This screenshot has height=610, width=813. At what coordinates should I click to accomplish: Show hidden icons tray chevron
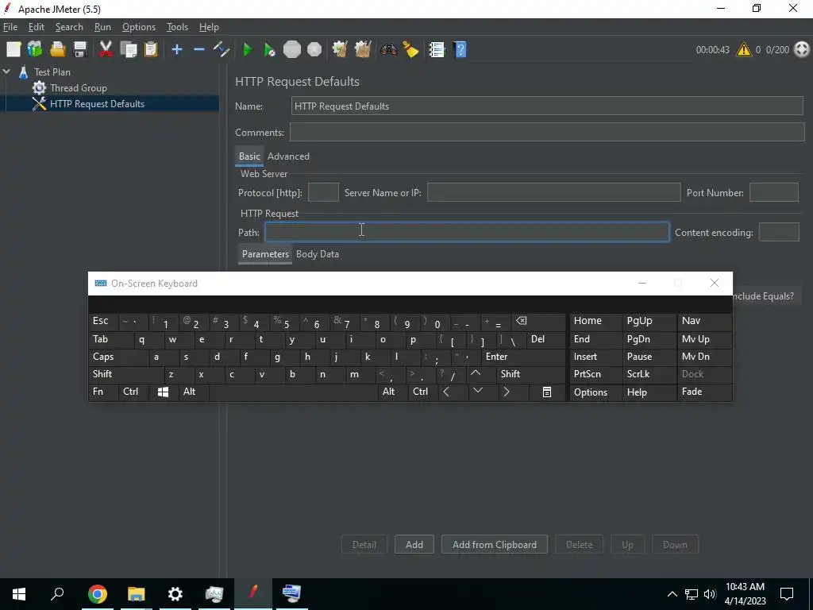[672, 594]
